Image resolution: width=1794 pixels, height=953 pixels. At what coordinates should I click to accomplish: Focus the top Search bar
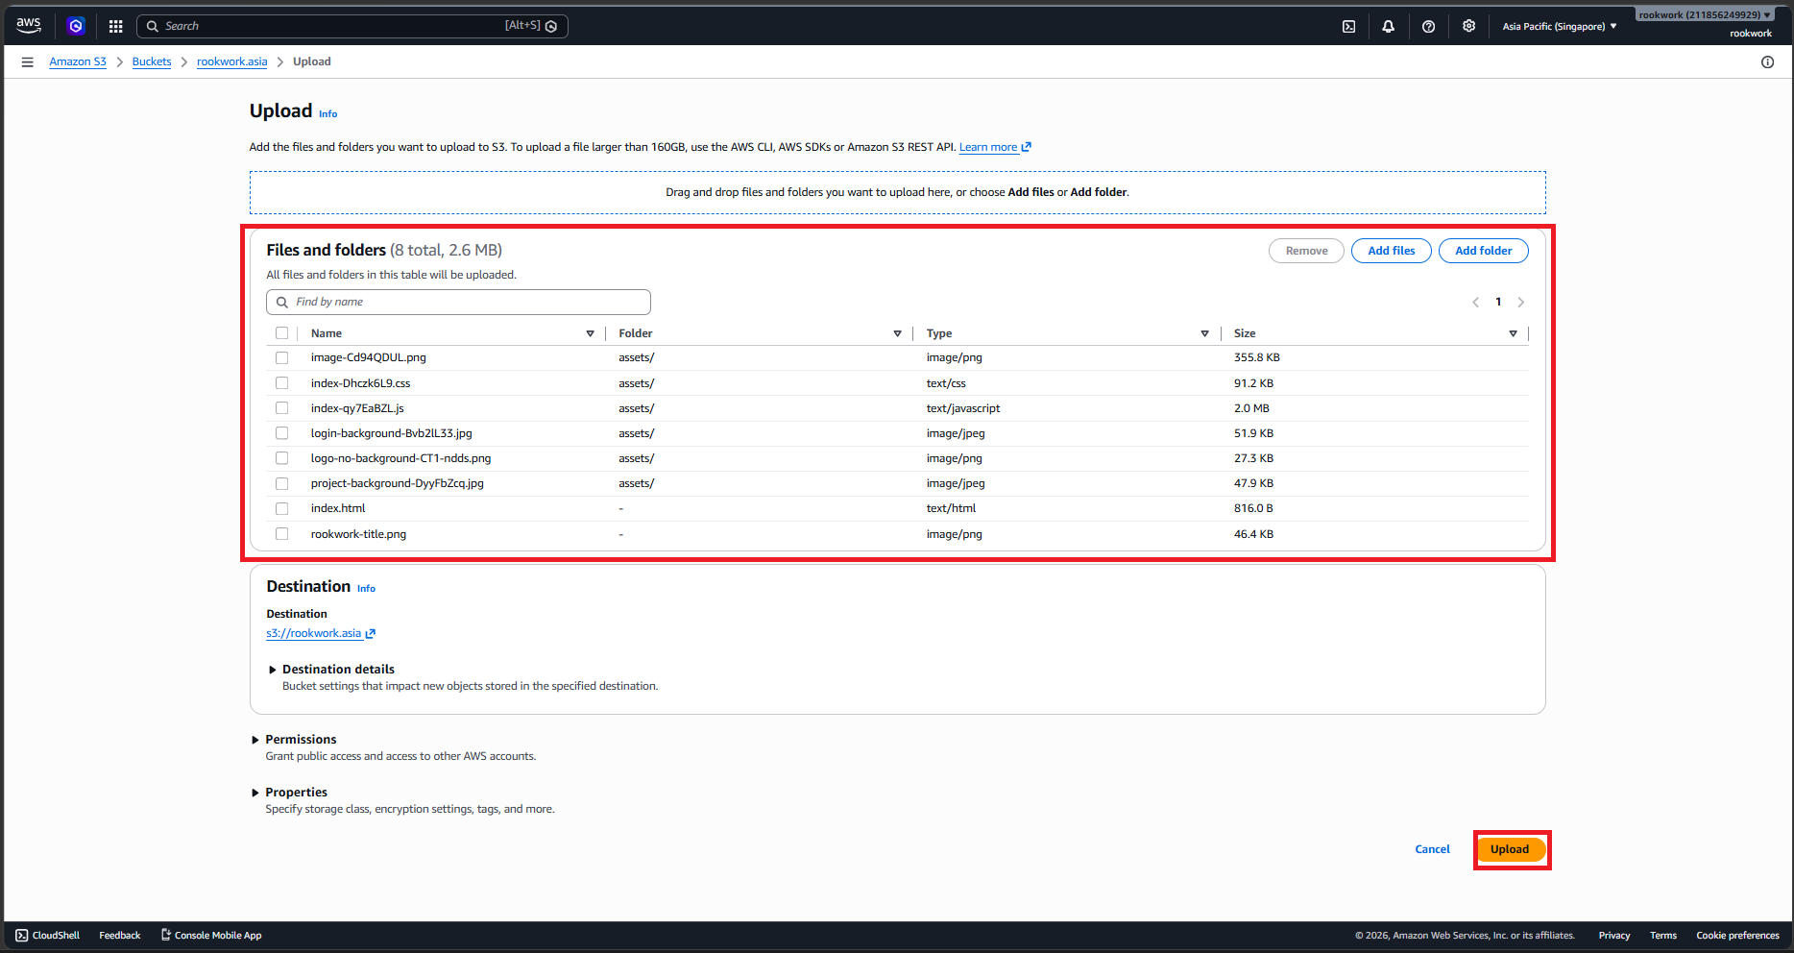352,26
